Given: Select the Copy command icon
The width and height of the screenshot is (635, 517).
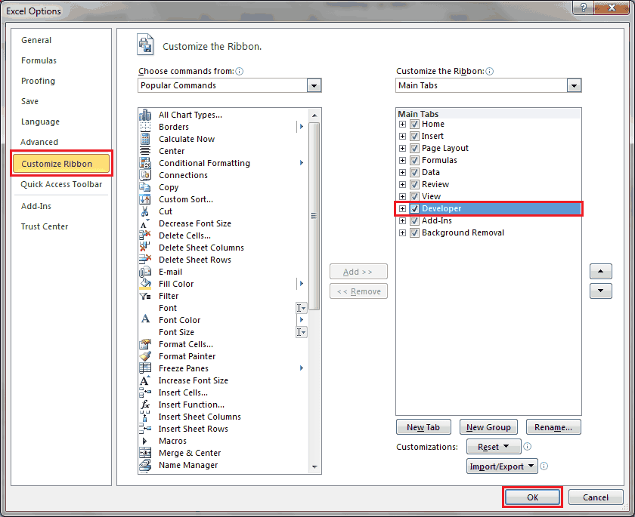Looking at the screenshot, I should point(147,187).
